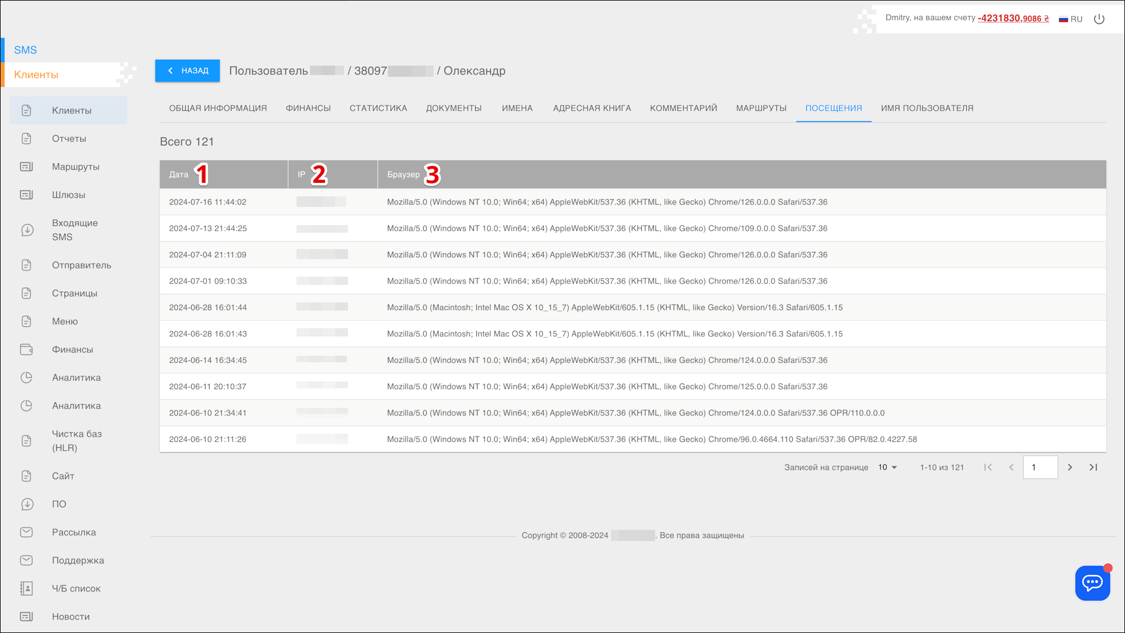This screenshot has width=1125, height=633.
Task: Expand records per page dropdown
Action: point(888,467)
